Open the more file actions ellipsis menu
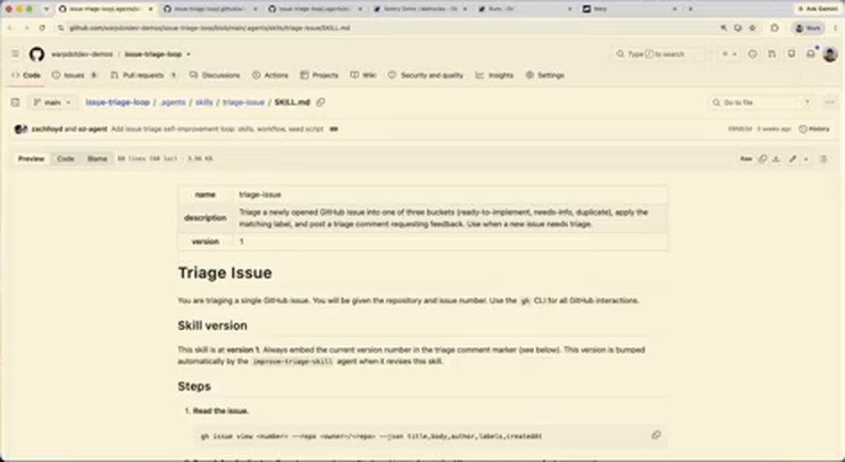The height and width of the screenshot is (462, 845). coord(830,103)
